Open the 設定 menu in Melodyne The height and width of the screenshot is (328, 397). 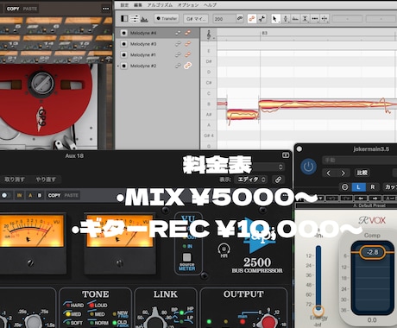click(x=124, y=5)
